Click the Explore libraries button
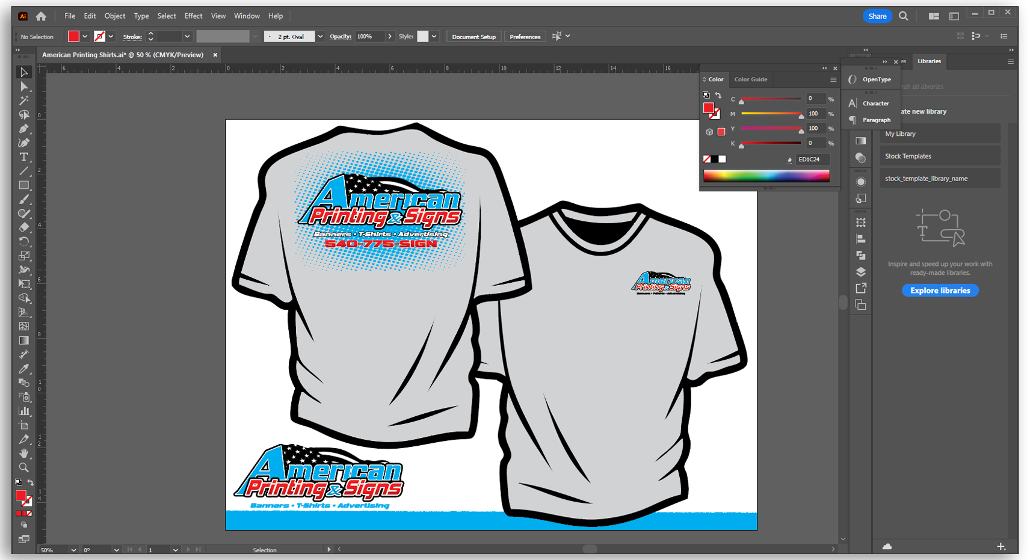This screenshot has height=560, width=1030. [940, 290]
